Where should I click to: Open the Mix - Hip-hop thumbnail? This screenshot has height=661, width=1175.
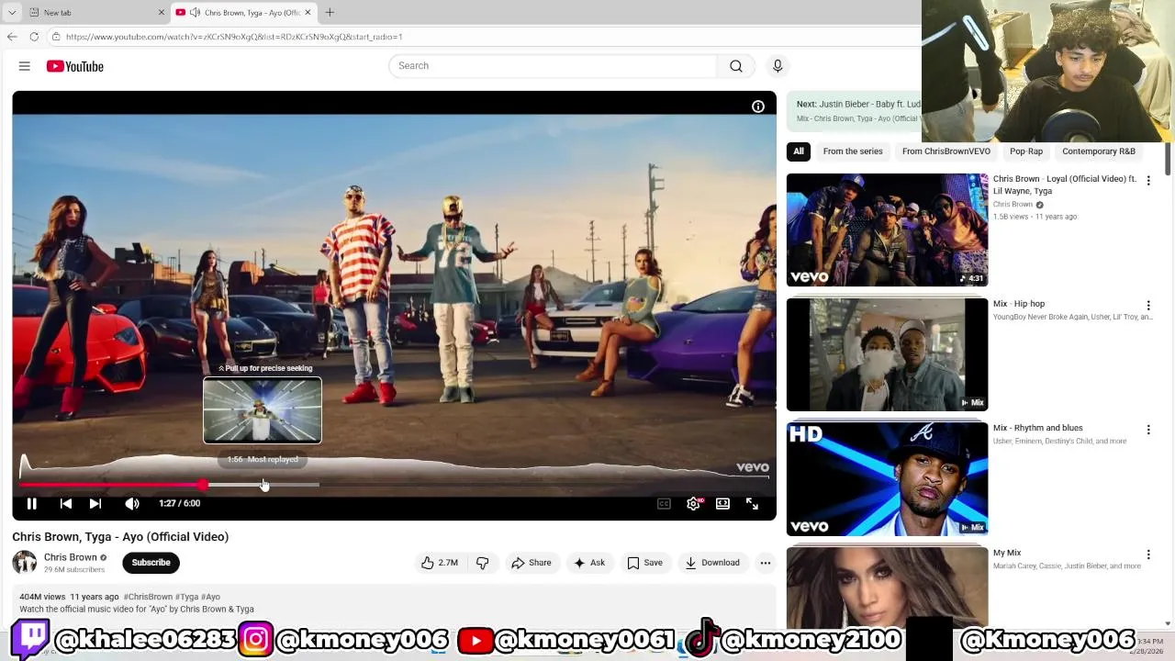pos(887,354)
